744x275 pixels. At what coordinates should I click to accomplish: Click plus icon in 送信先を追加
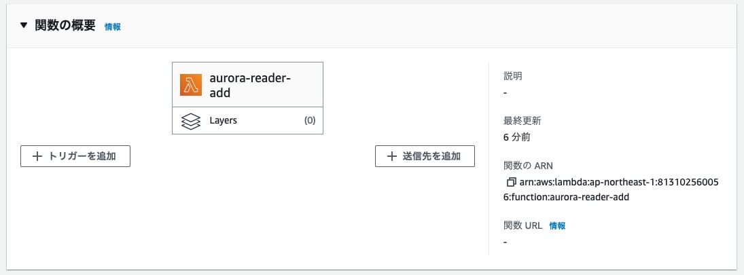tap(391, 156)
